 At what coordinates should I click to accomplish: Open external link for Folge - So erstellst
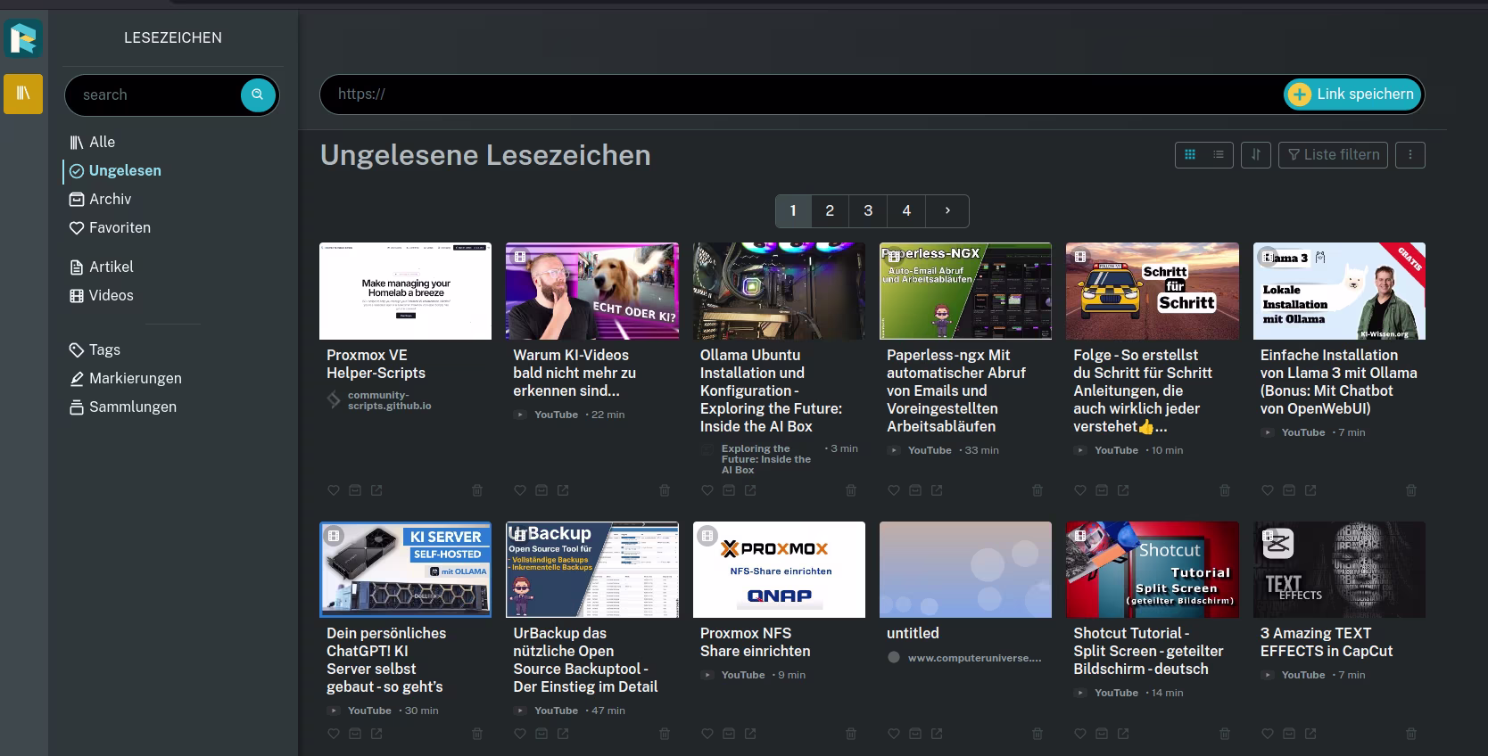click(1123, 490)
